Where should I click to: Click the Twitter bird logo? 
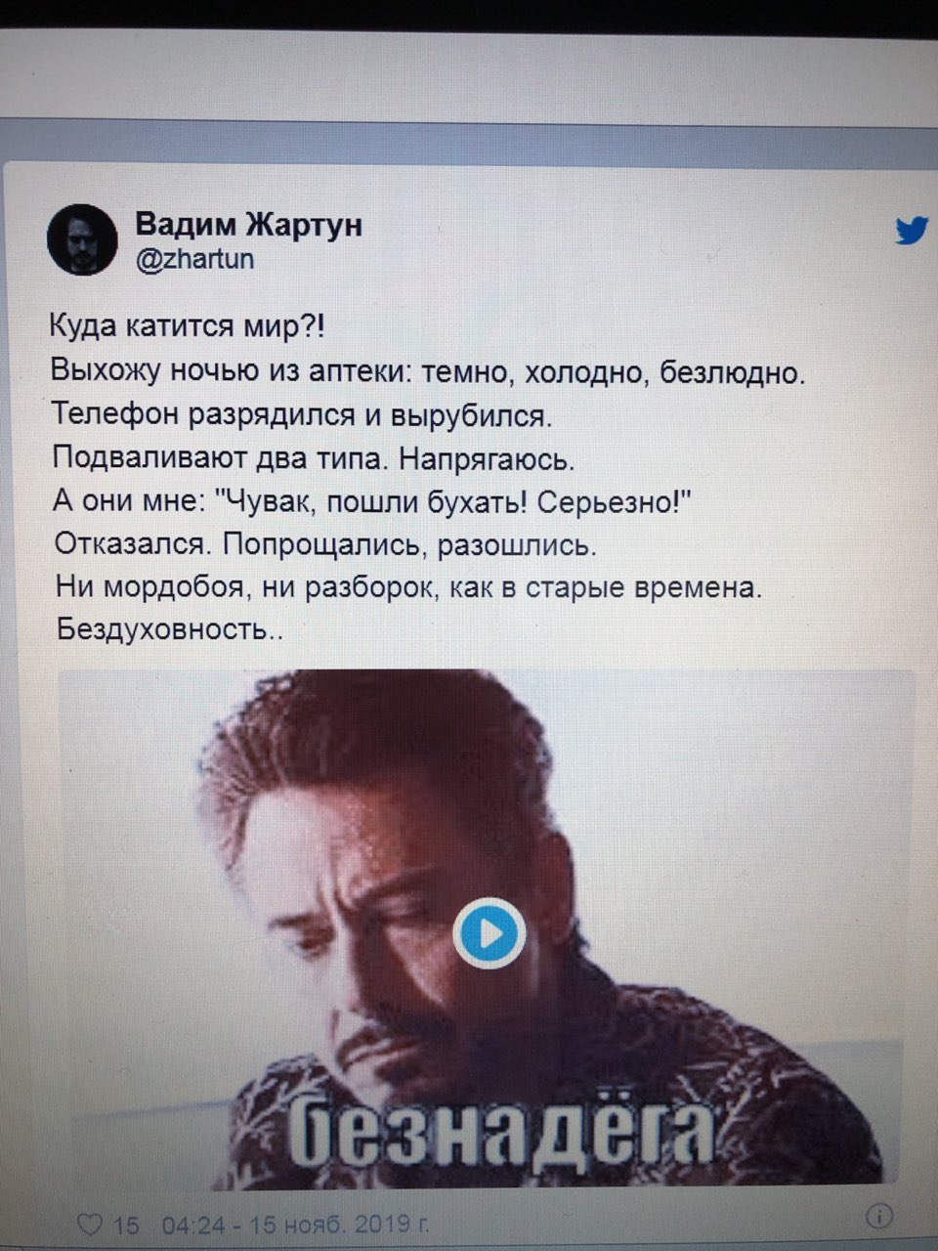[x=912, y=231]
